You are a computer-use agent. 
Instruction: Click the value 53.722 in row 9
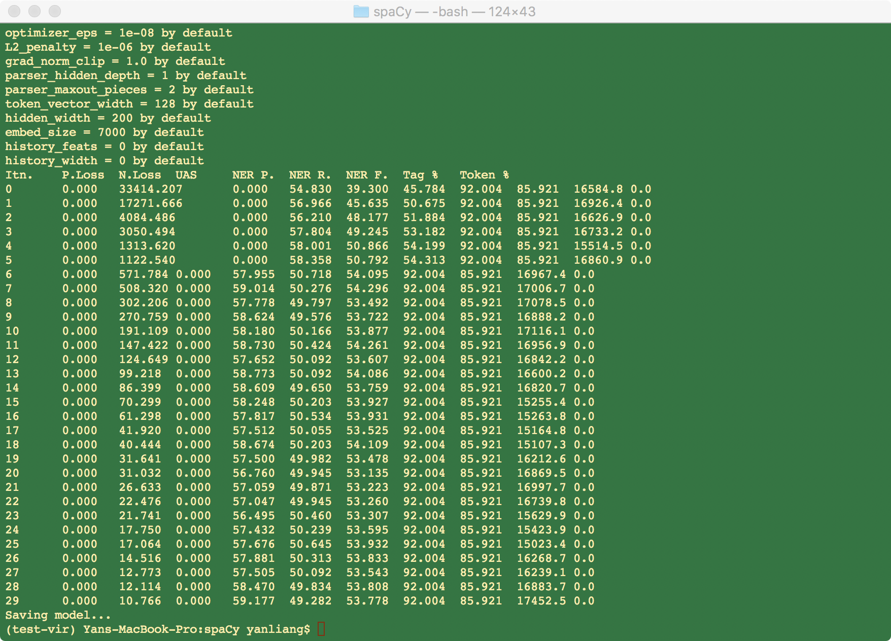tap(367, 317)
